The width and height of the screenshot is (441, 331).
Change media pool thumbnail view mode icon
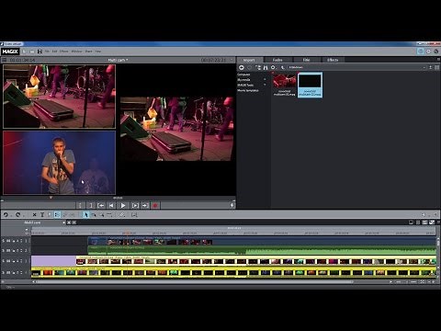(x=437, y=67)
